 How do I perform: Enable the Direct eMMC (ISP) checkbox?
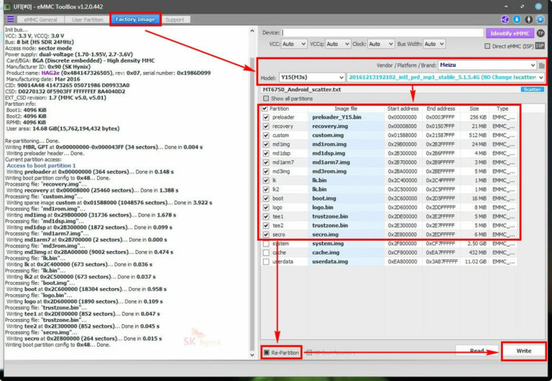coord(489,45)
